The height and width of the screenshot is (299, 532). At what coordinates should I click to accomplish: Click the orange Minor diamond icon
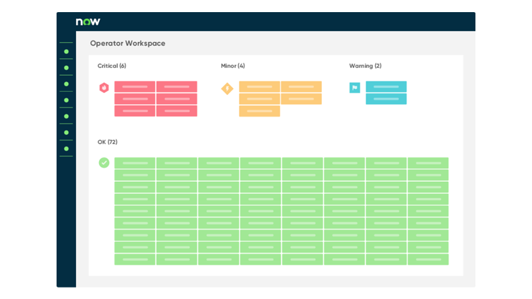[x=227, y=88]
